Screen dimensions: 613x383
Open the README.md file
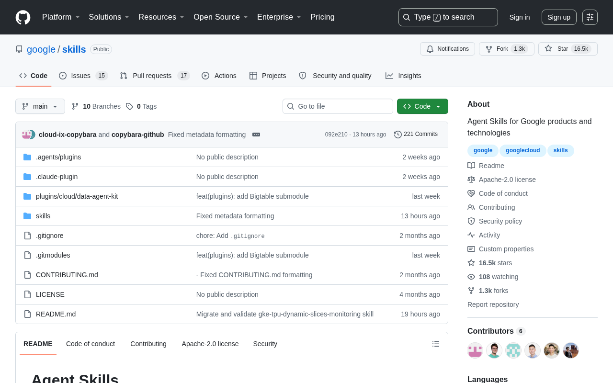(x=56, y=314)
